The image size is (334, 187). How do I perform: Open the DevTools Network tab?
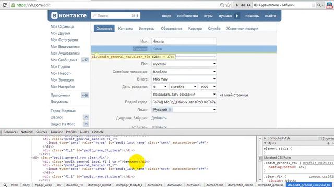pyautogui.click(x=27, y=132)
